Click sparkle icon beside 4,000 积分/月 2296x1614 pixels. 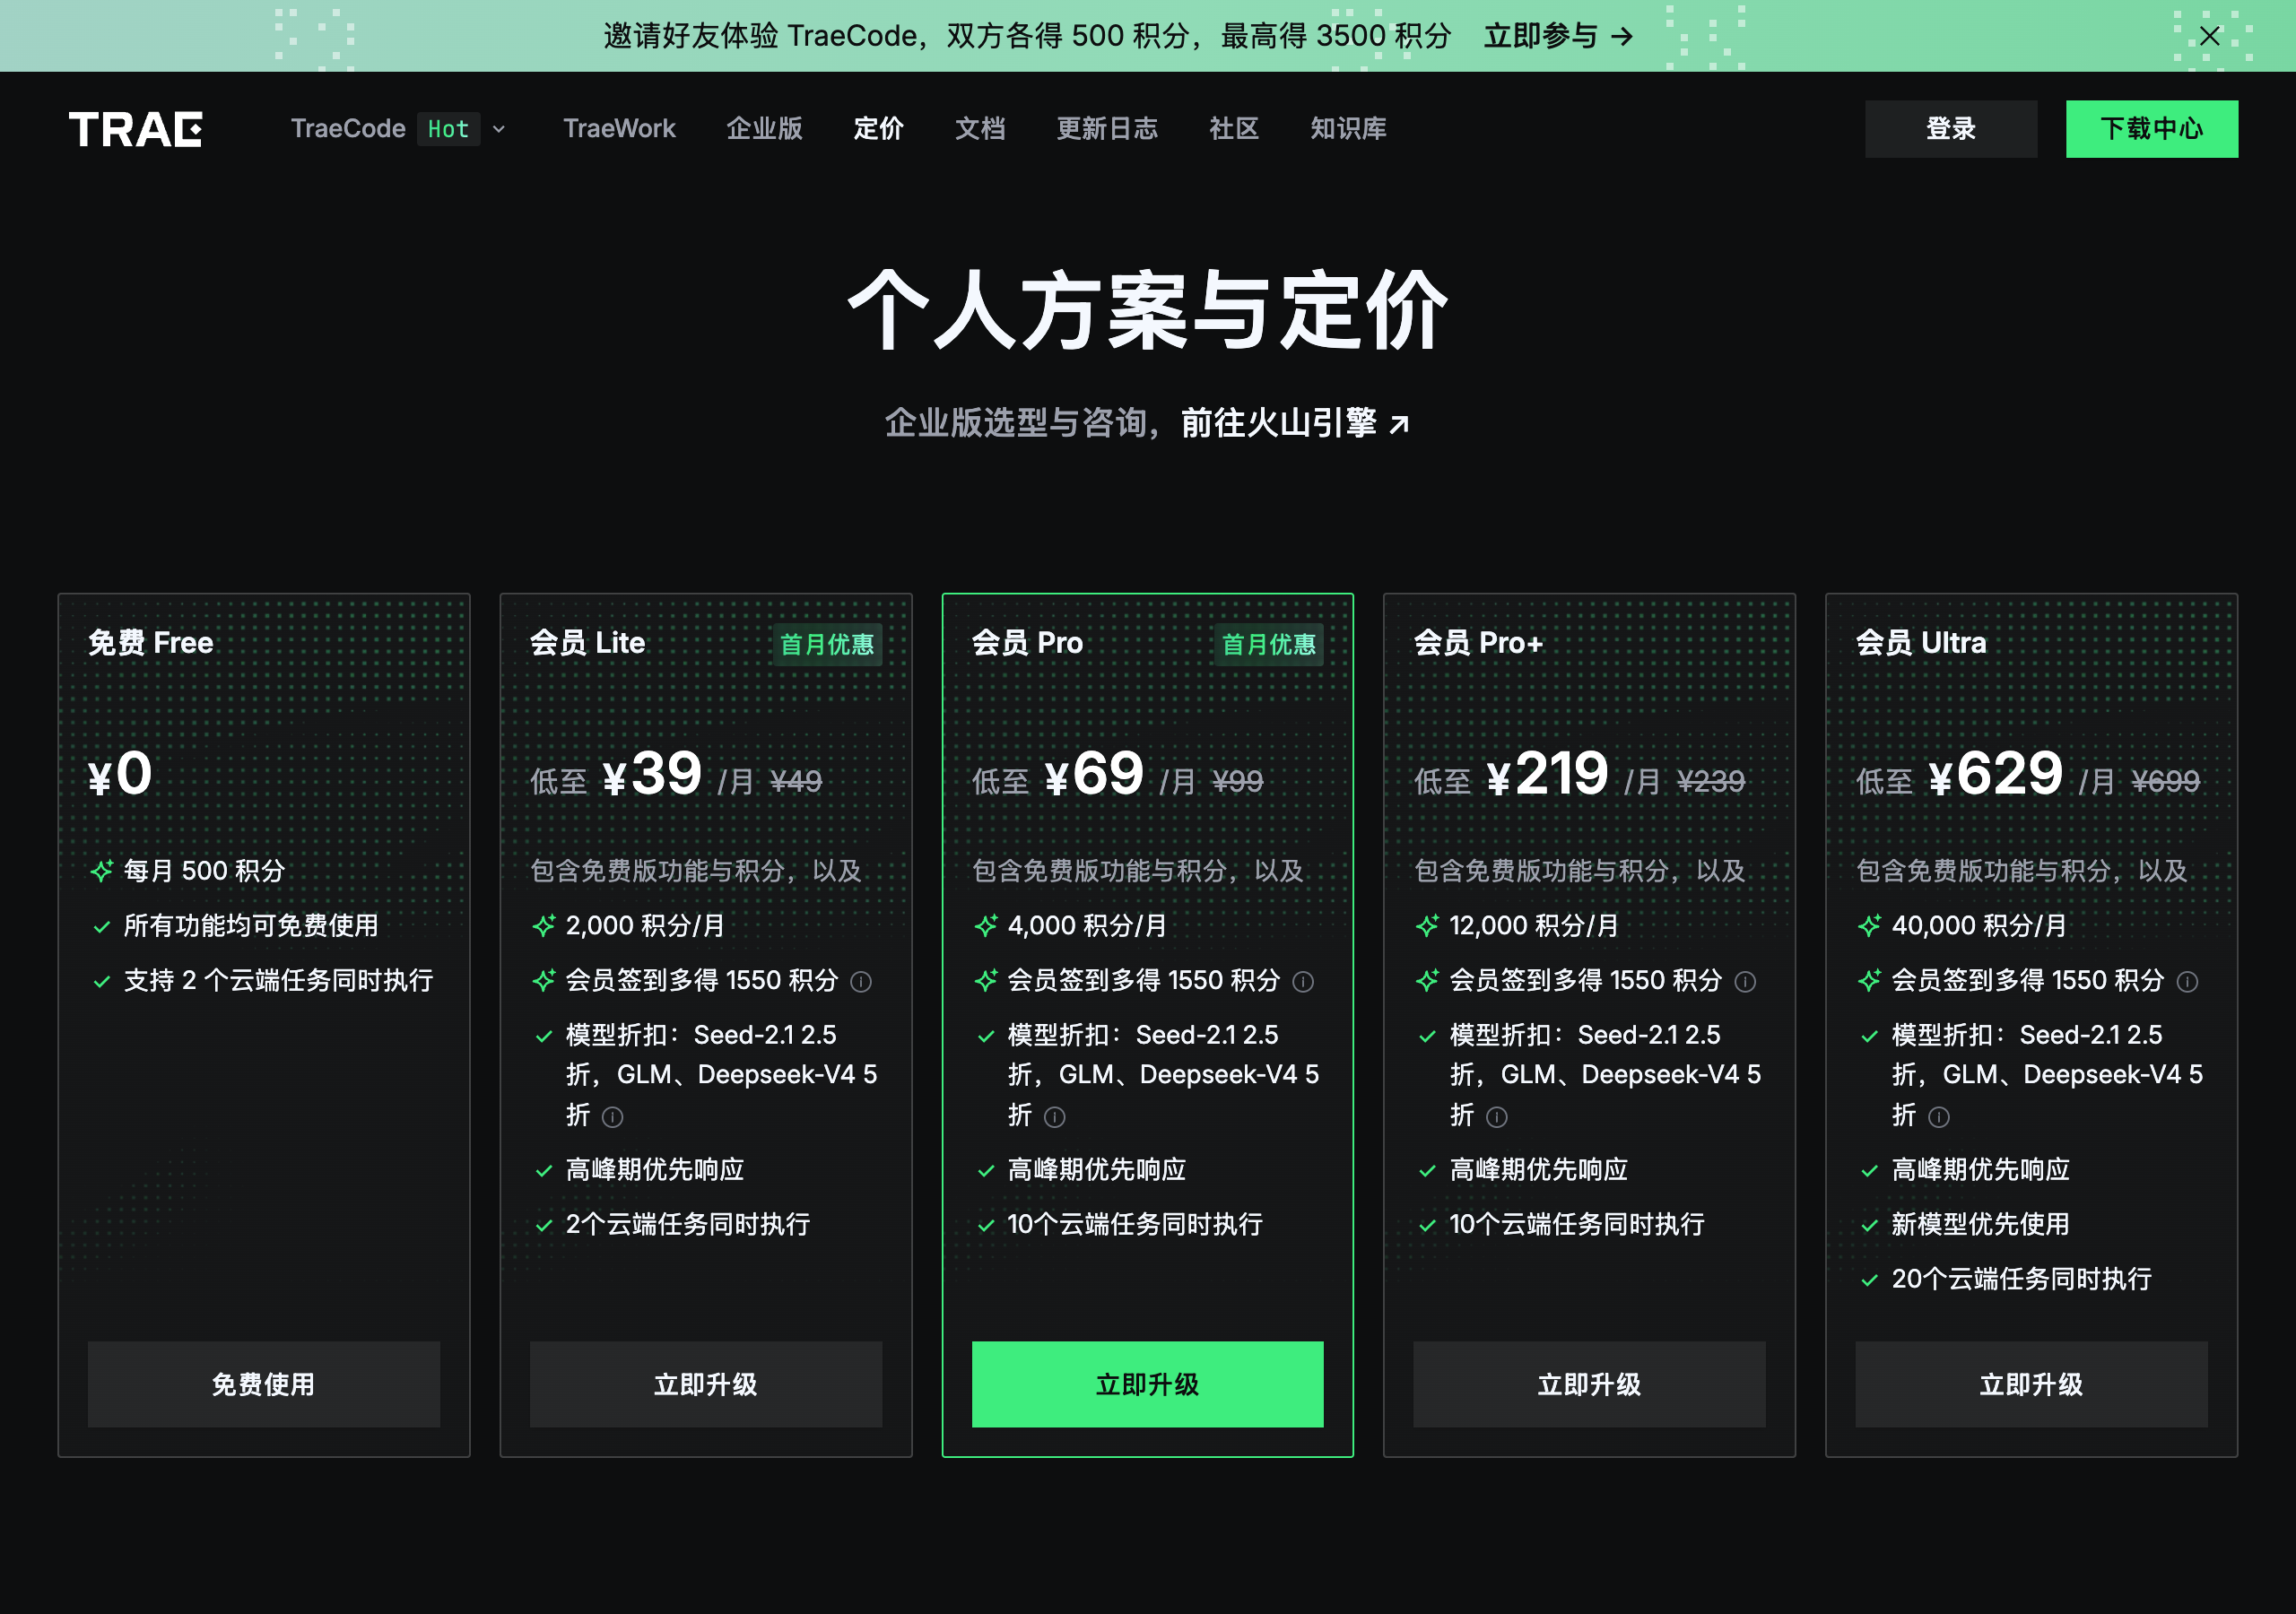coord(986,926)
